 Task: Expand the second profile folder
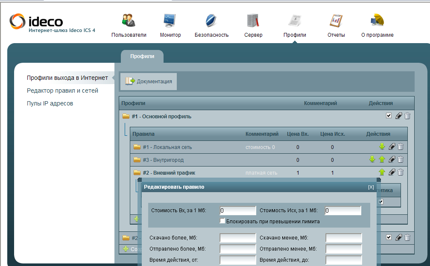coord(126,238)
